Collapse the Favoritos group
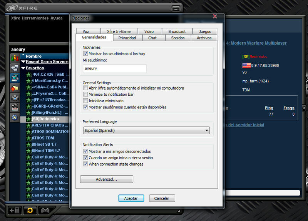This screenshot has height=221, width=308. coord(23,68)
